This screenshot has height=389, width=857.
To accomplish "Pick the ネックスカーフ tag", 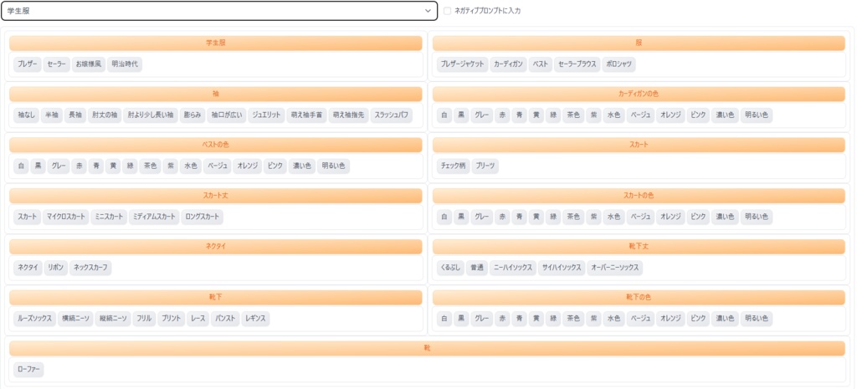I will pyautogui.click(x=90, y=268).
